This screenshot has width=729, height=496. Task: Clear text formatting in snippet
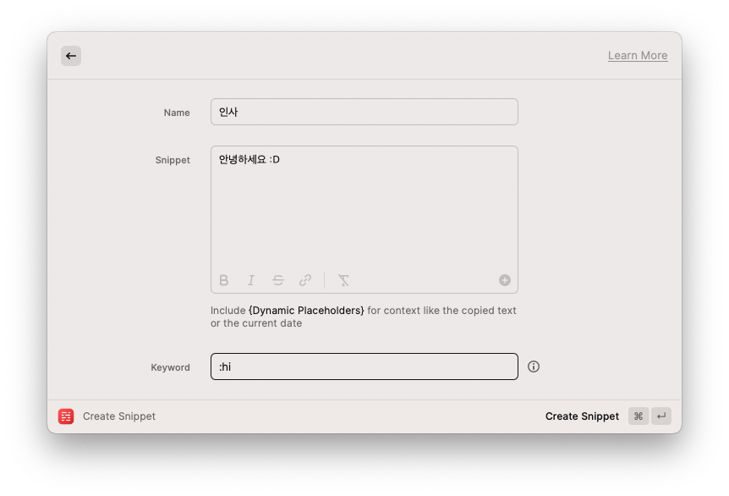343,280
